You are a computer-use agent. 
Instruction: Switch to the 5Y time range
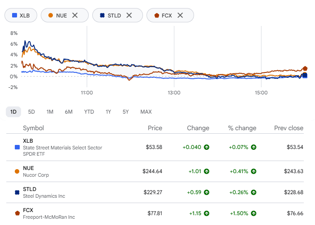tap(125, 112)
